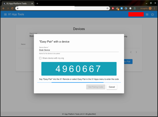Image resolution: width=158 pixels, height=117 pixels.
Task: Open the Incognito profile icon
Action: pos(150,8)
